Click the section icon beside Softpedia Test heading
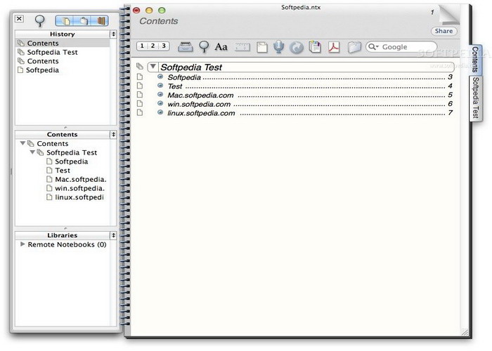Image resolution: width=492 pixels, height=351 pixels. point(140,66)
